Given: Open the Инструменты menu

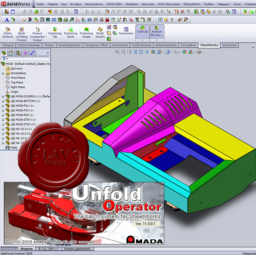Looking at the screenshot, I should click(94, 4).
